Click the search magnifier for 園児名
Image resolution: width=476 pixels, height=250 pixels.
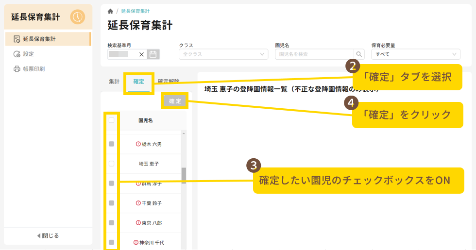coord(359,54)
